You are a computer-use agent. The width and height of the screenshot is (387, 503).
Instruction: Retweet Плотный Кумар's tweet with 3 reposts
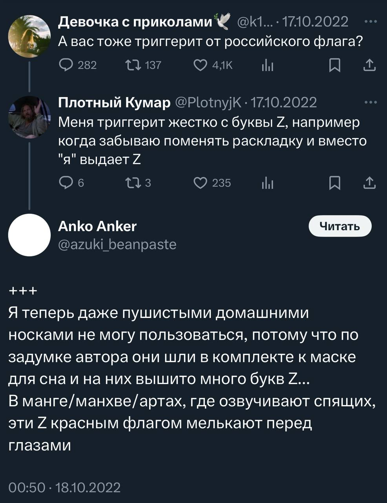pyautogui.click(x=130, y=183)
